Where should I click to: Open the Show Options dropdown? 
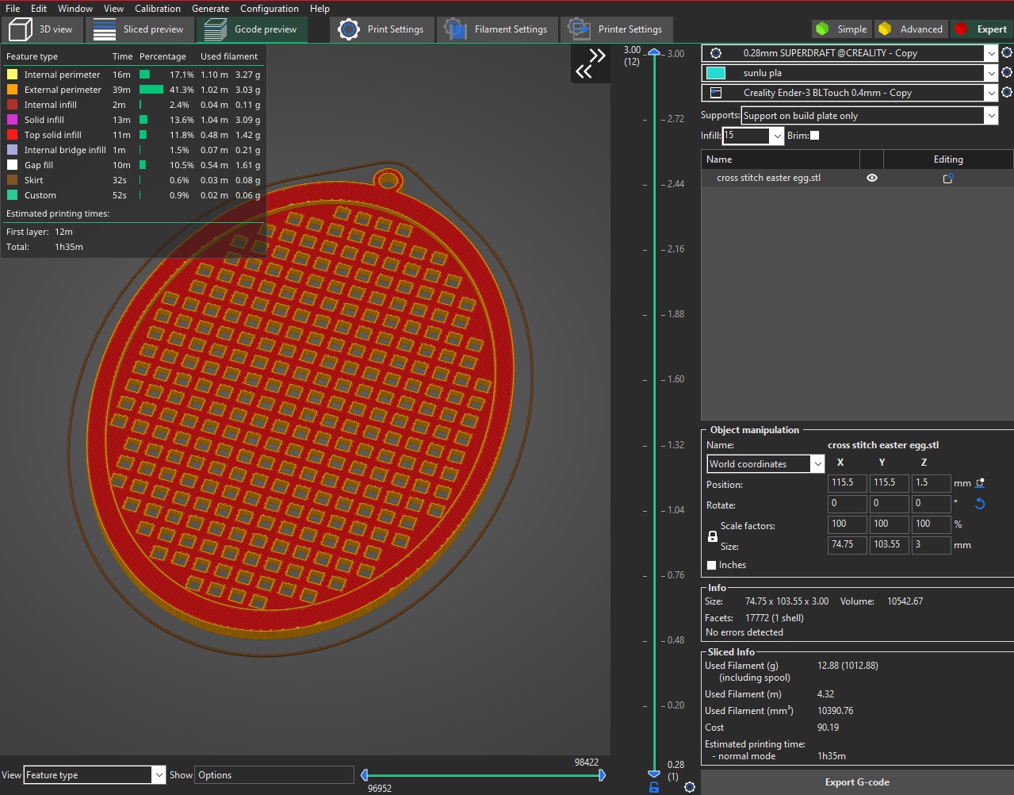tap(274, 775)
